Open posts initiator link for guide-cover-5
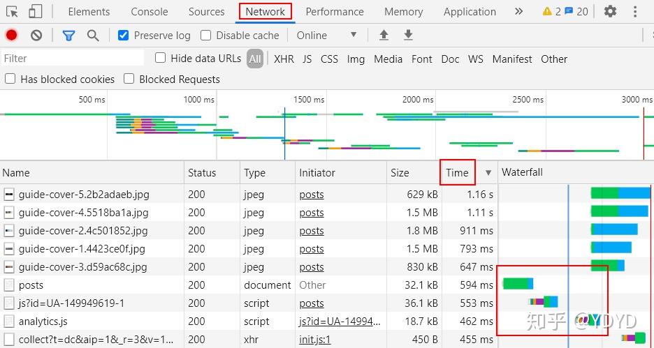The width and height of the screenshot is (654, 348). point(312,195)
